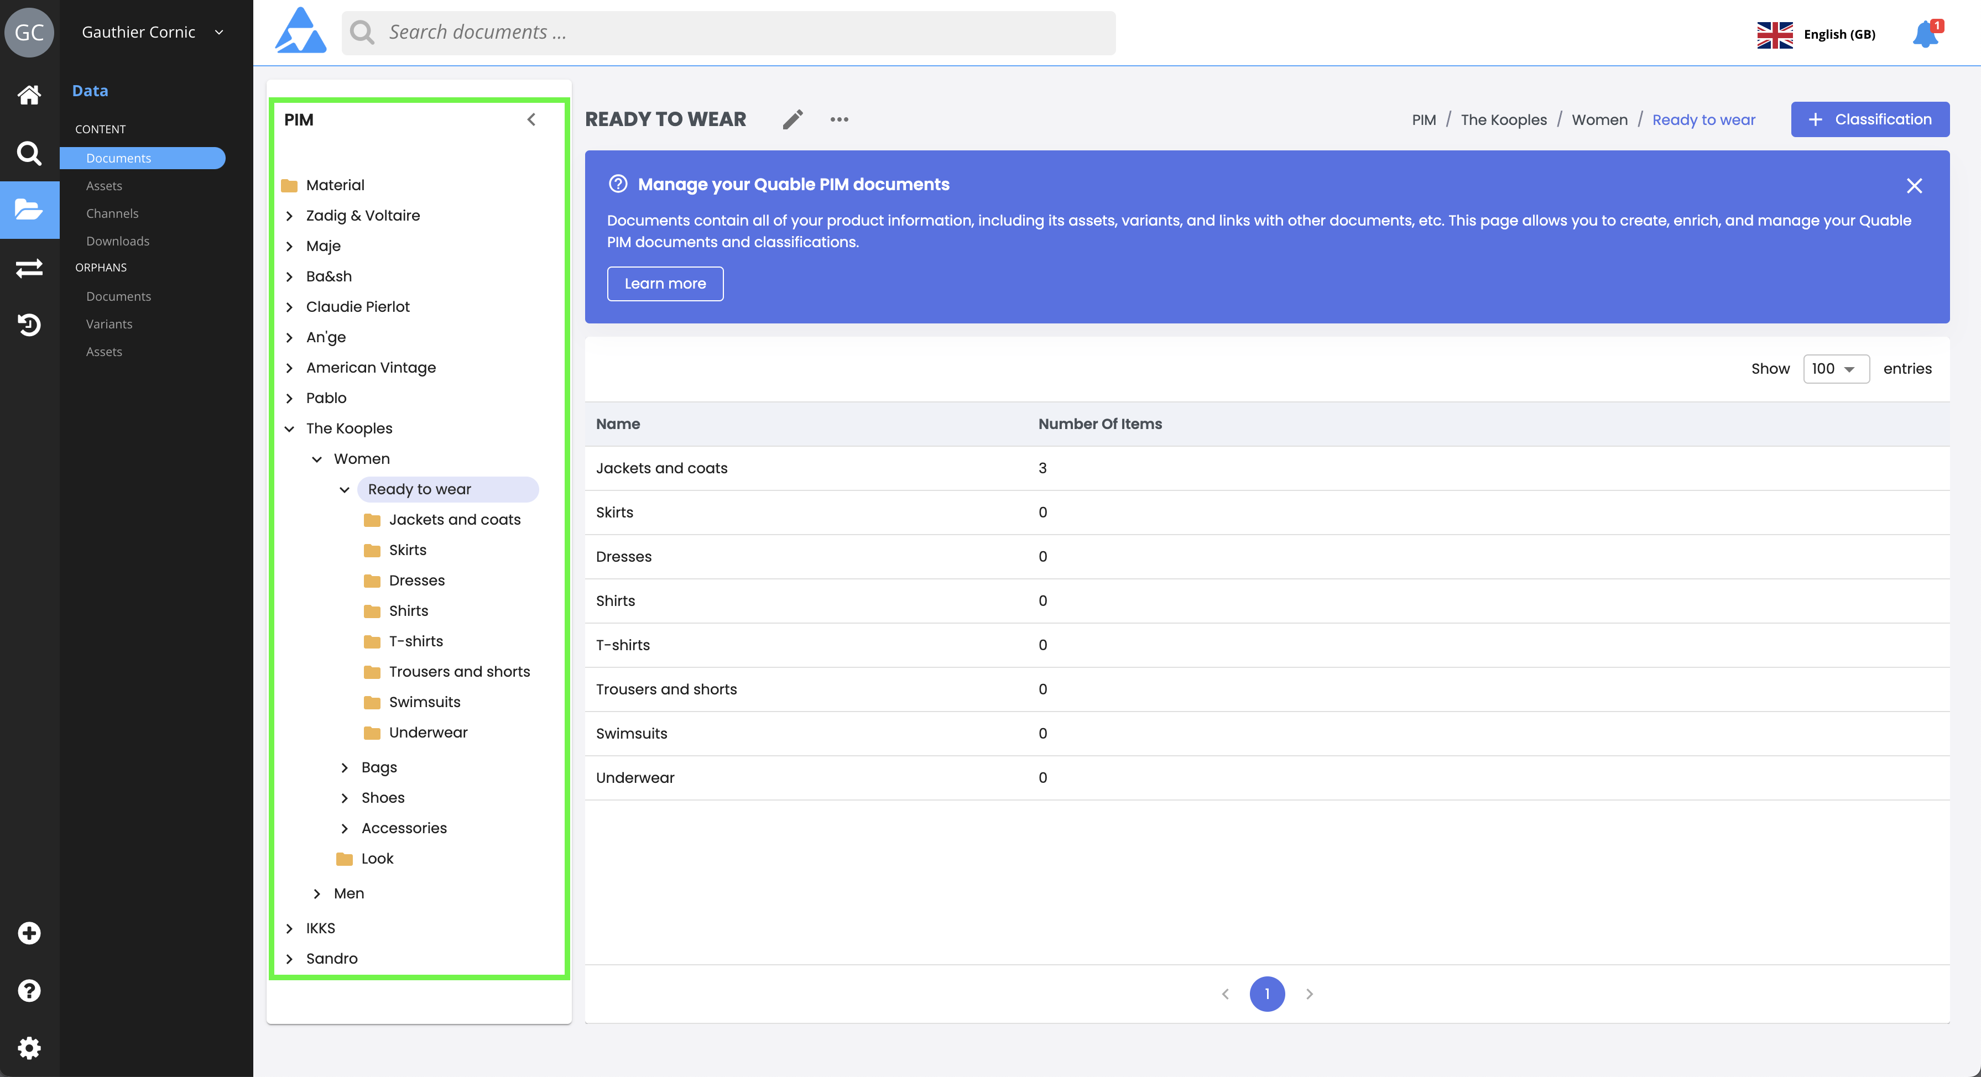Click the pencil edit icon beside title

(x=793, y=119)
